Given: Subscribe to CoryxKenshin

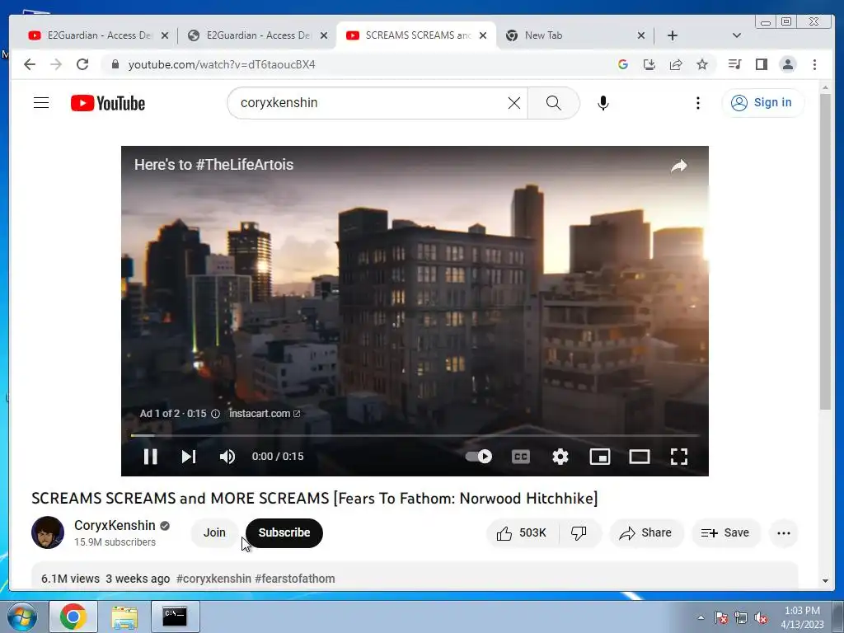Looking at the screenshot, I should [284, 533].
